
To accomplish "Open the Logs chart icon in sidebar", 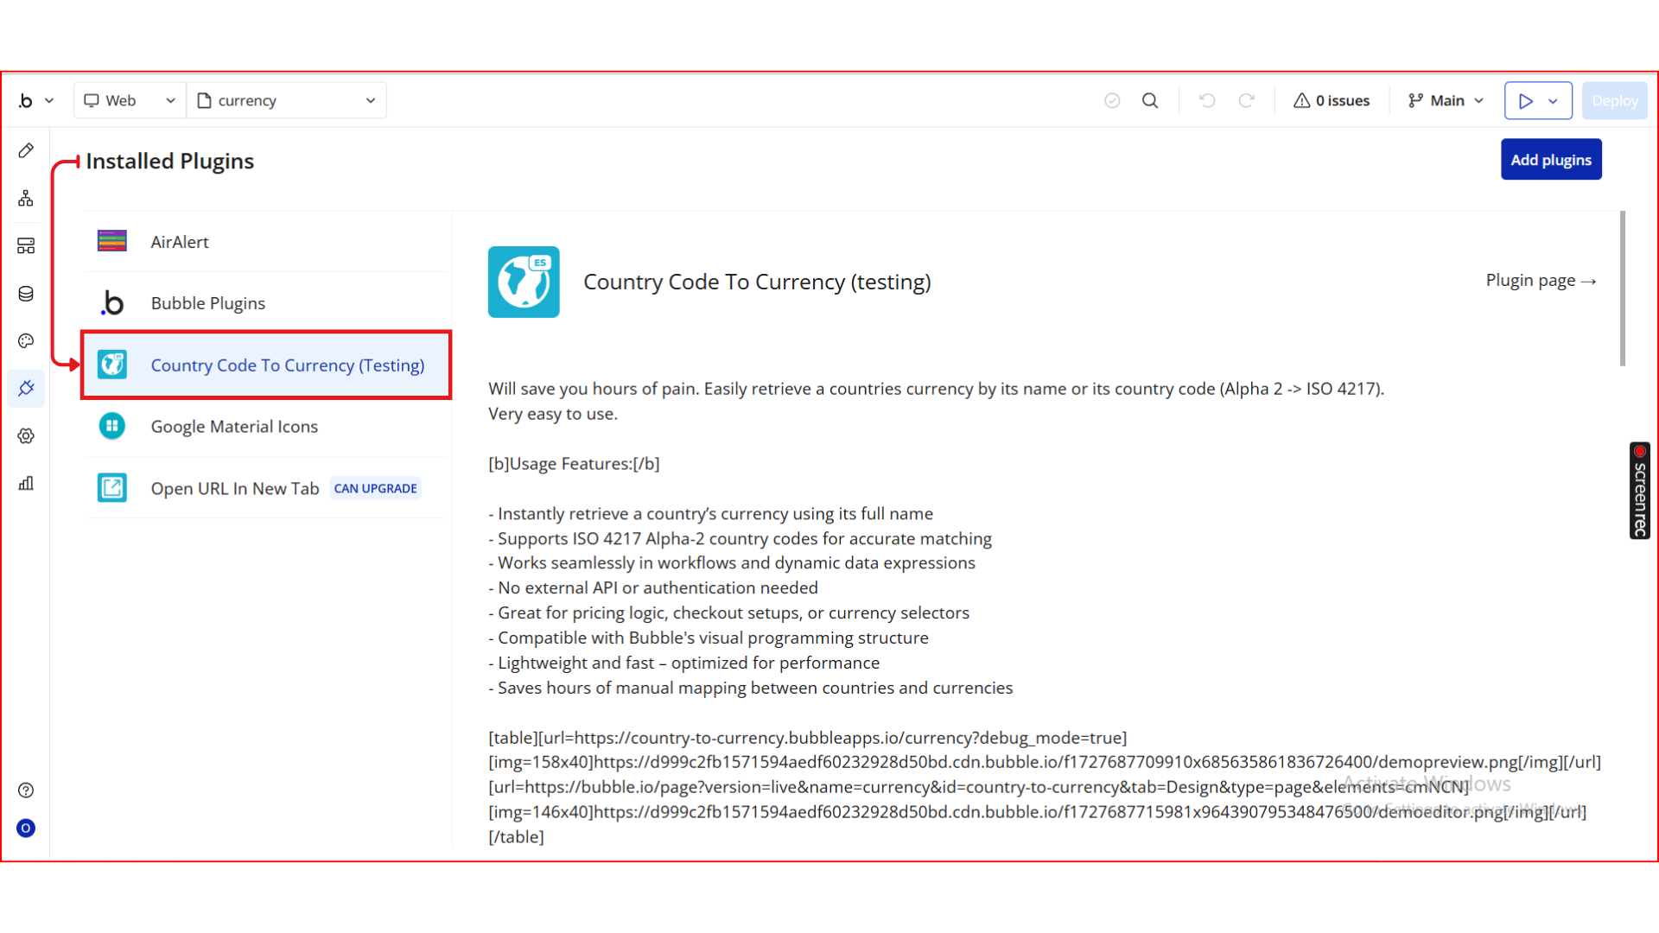I will pos(26,484).
